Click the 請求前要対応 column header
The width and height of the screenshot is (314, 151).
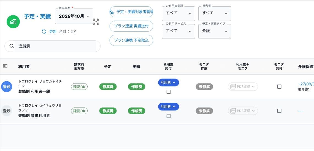pos(79,66)
